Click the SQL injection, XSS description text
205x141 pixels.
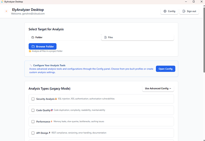[x=86, y=99]
